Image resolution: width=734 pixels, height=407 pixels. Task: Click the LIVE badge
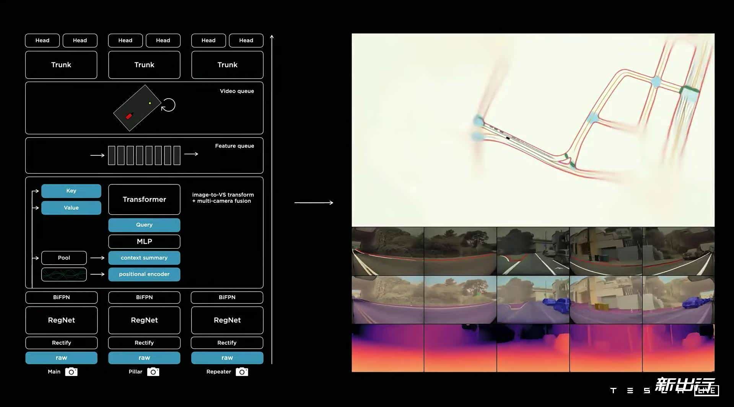706,391
